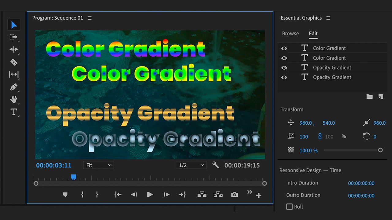
Task: Select the Hand tool
Action: pos(14,100)
